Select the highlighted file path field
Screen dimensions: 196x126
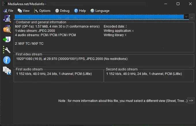coord(99,17)
